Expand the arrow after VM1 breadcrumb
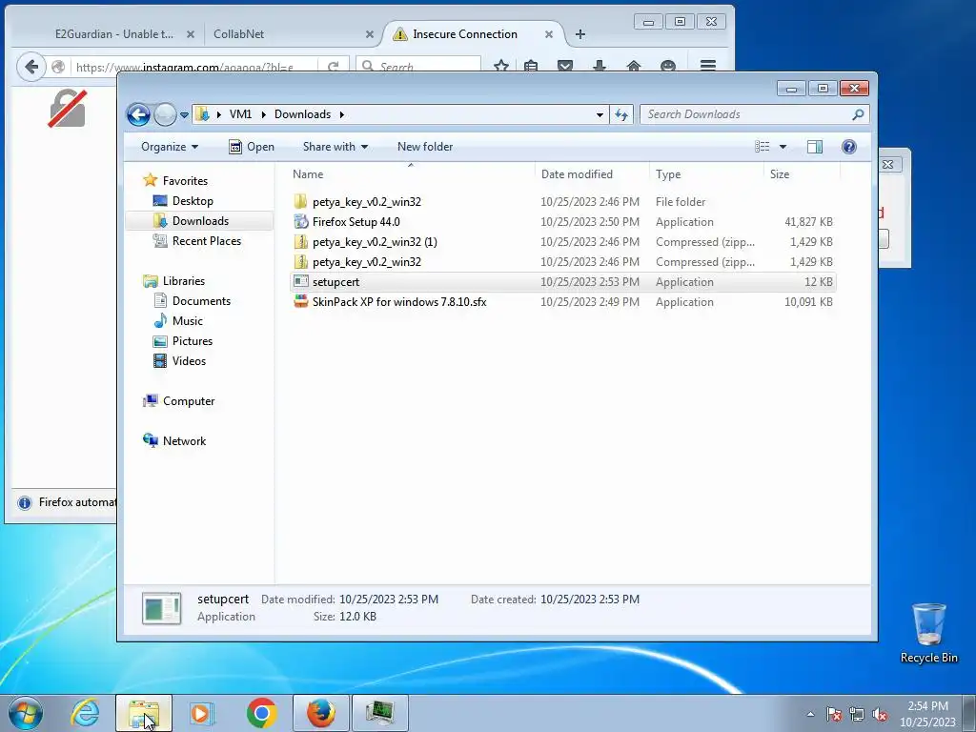The image size is (976, 732). tap(263, 114)
